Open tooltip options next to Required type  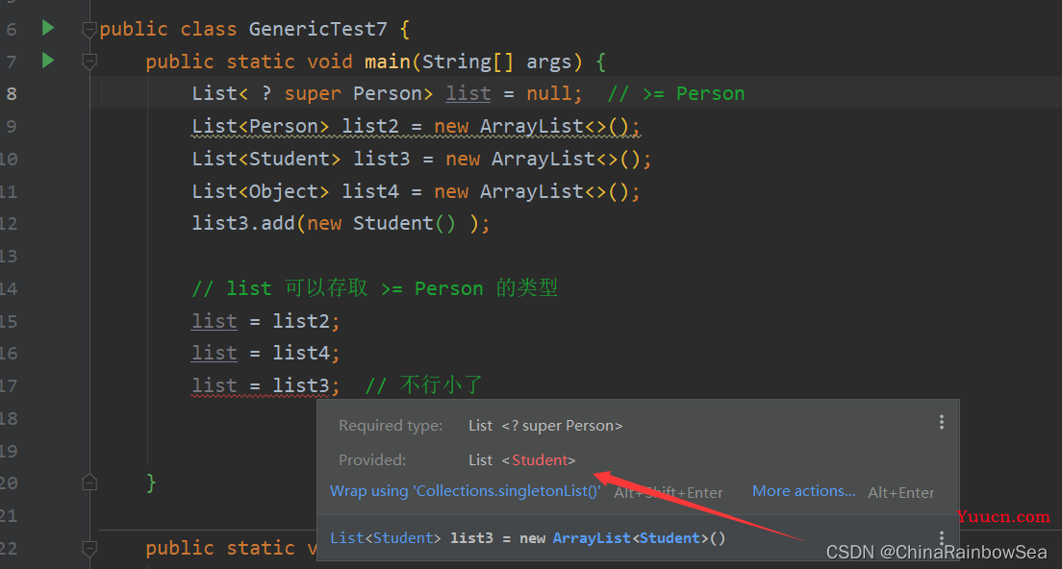tap(942, 423)
